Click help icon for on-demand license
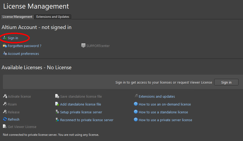The image size is (243, 141). pos(136,104)
